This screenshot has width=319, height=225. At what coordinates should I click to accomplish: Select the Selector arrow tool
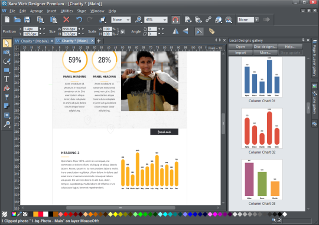tap(6, 43)
